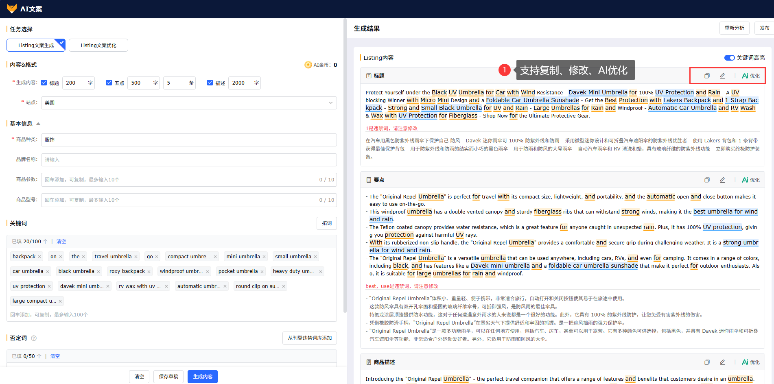Toggle the 关键词高亮 switch
774x384 pixels.
[x=729, y=58]
